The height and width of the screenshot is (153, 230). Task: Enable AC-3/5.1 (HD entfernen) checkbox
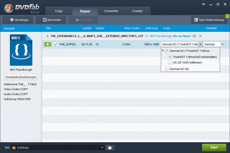[x=170, y=63]
